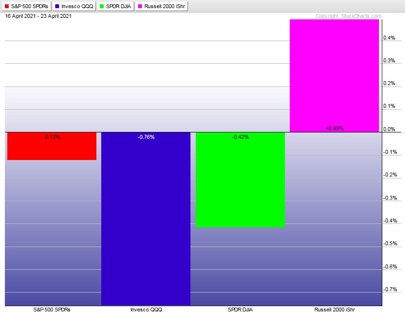Click the red S&P 500 SPDRs legend swatch

[x=7, y=6]
